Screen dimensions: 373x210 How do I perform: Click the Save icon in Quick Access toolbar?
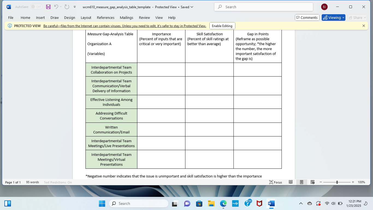[x=48, y=7]
